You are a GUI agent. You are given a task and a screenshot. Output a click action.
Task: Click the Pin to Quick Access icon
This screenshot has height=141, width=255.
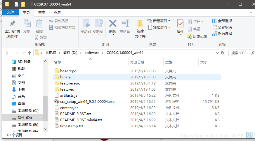(x=12, y=24)
